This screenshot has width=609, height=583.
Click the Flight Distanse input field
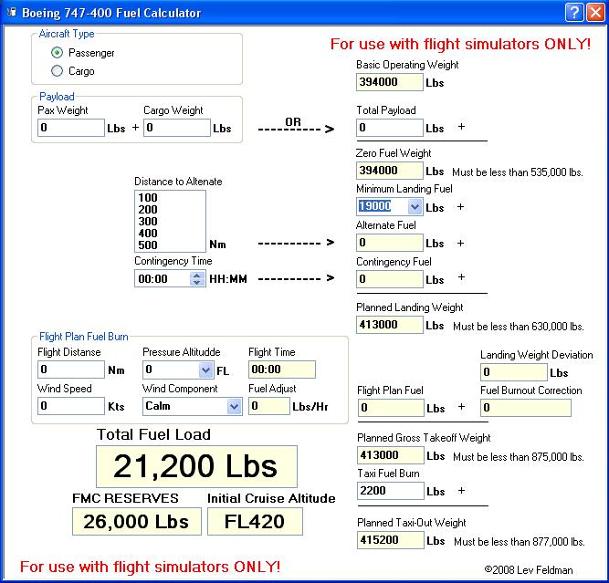coord(71,370)
